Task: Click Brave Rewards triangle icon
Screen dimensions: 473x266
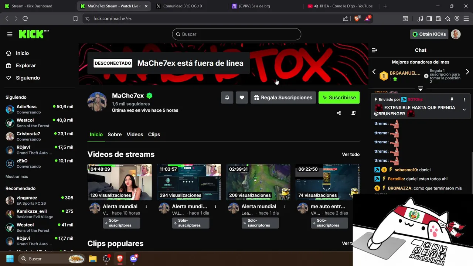Action: tap(368, 18)
